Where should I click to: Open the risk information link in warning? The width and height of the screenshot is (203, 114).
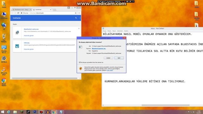[x=110, y=70]
